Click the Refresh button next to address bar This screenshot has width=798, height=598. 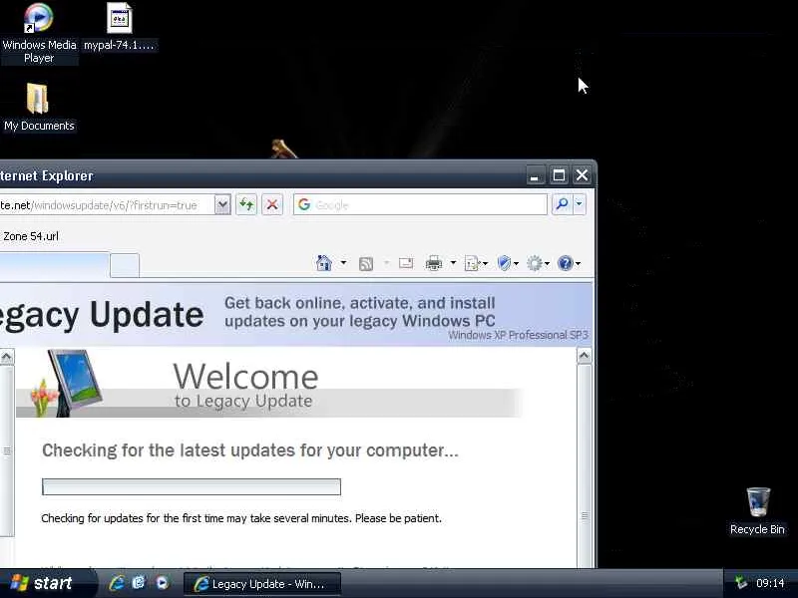(246, 205)
